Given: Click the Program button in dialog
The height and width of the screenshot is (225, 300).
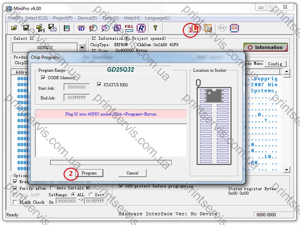Looking at the screenshot, I should [x=89, y=173].
